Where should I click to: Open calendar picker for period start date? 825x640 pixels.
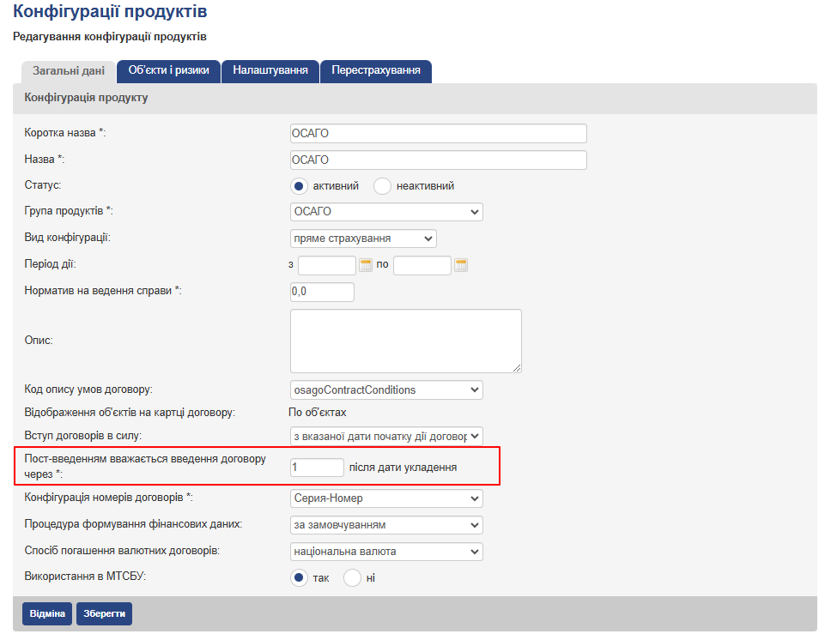(x=366, y=265)
